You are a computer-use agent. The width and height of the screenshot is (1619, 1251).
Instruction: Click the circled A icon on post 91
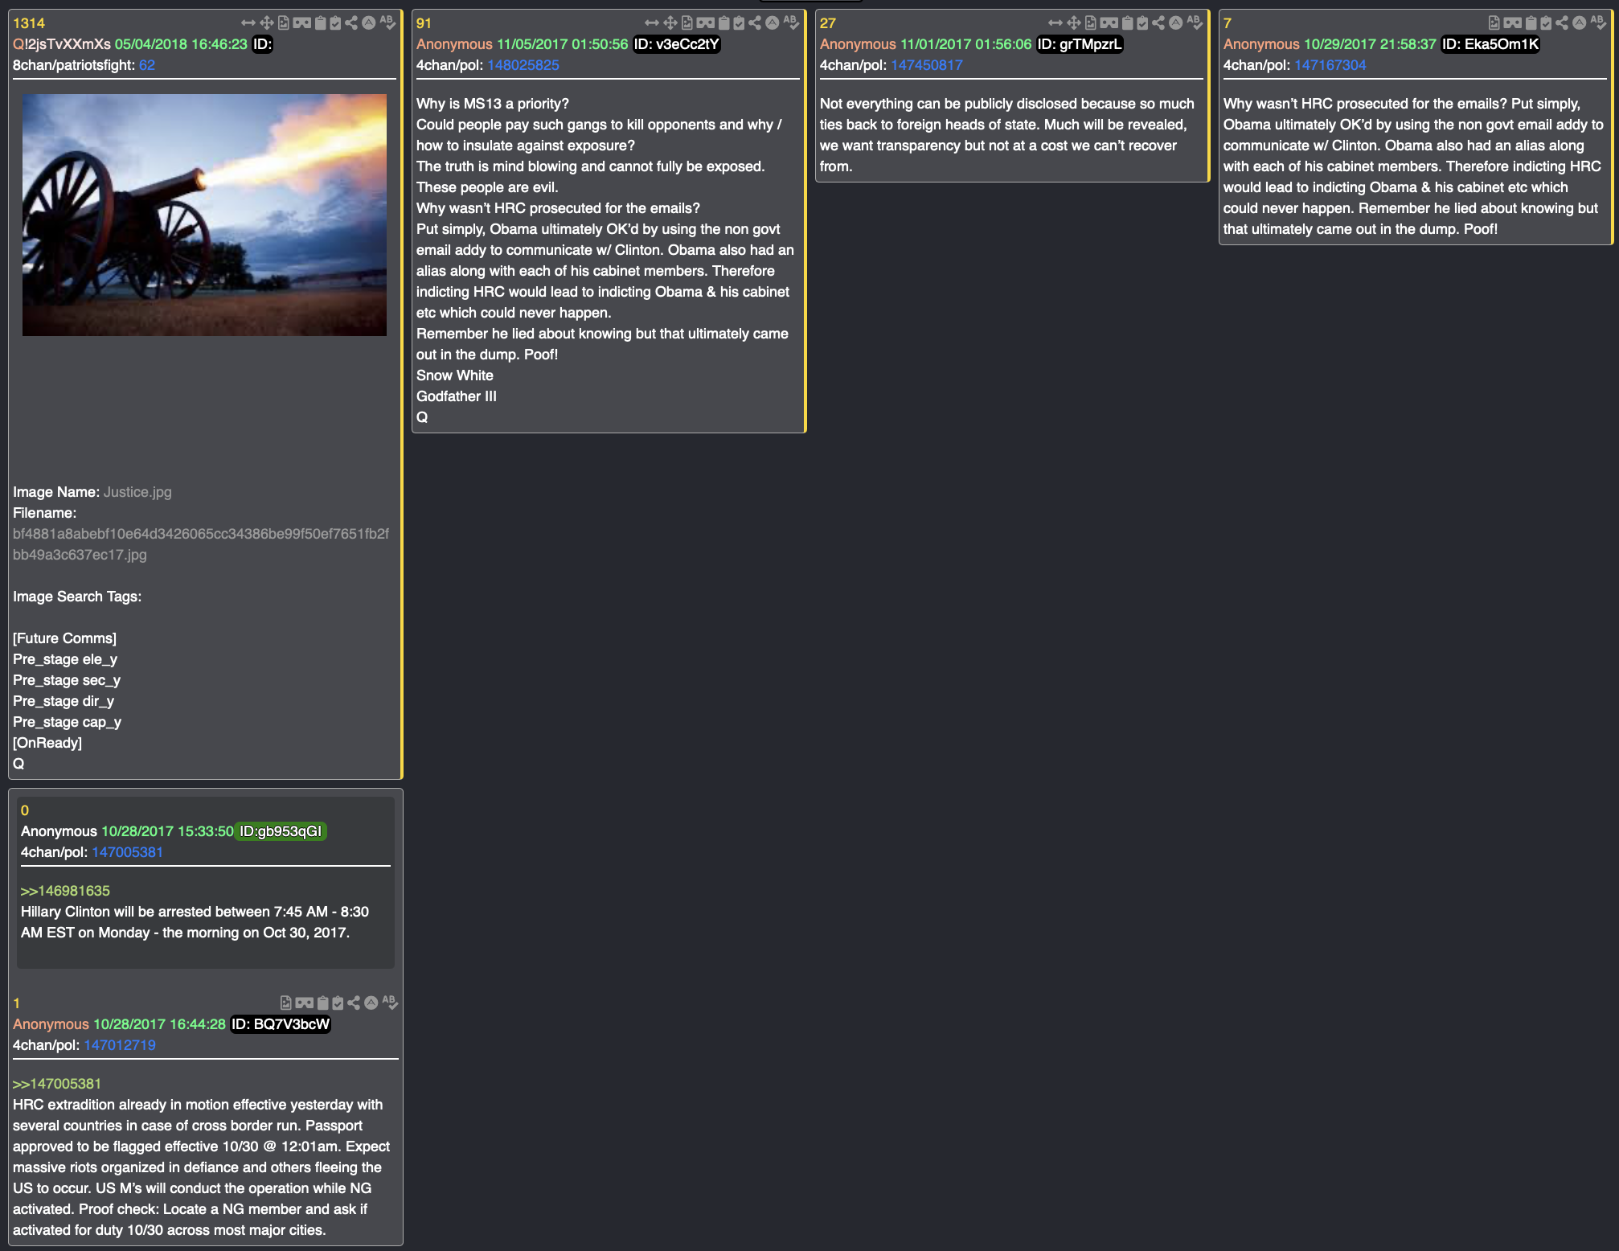pyautogui.click(x=772, y=23)
